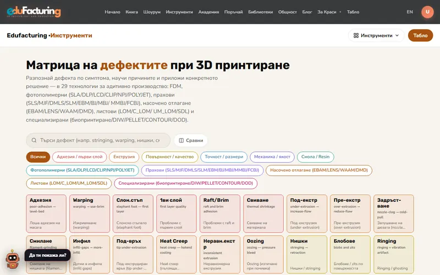Click the Edufacturing breadcrumb link
This screenshot has width=440, height=275.
click(x=27, y=35)
